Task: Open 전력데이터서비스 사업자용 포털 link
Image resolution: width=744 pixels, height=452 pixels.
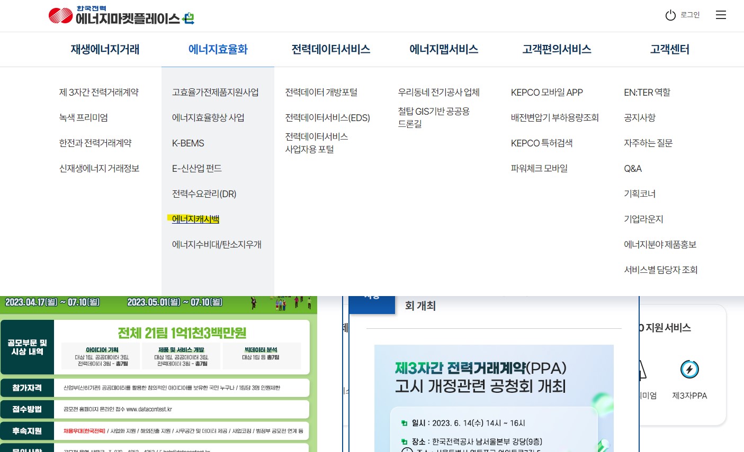Action: [317, 143]
